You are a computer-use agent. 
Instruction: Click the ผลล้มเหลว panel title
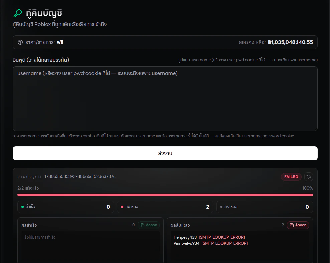pyautogui.click(x=180, y=225)
